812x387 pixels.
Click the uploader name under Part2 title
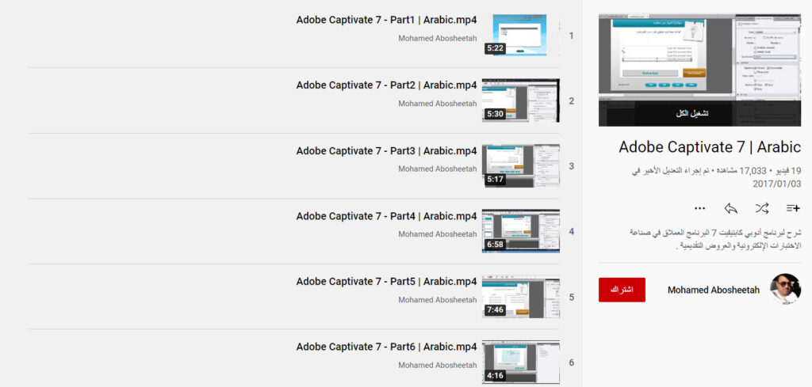[438, 104]
